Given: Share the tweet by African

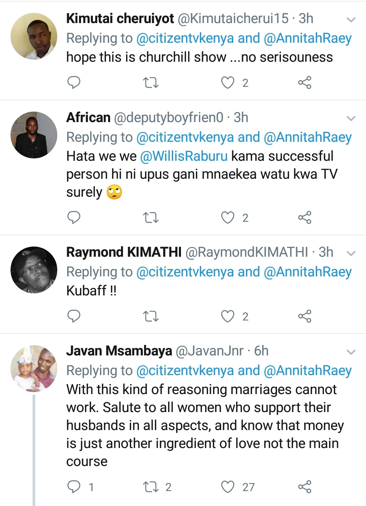Looking at the screenshot, I should pos(304,217).
